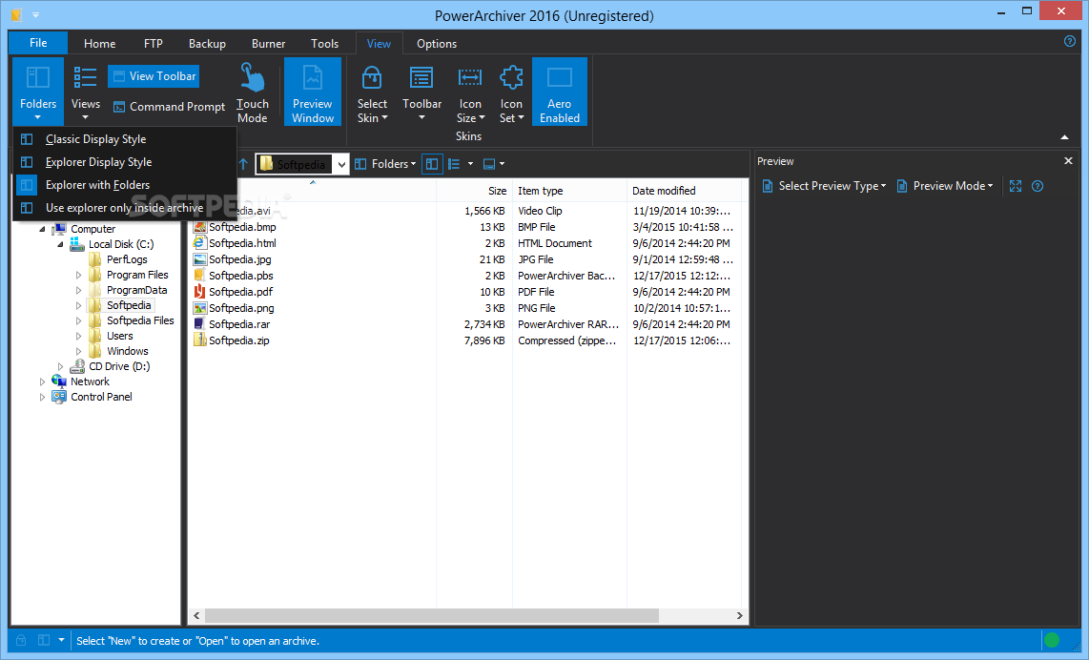This screenshot has width=1089, height=660.
Task: Open the list view style dropdown
Action: (462, 164)
